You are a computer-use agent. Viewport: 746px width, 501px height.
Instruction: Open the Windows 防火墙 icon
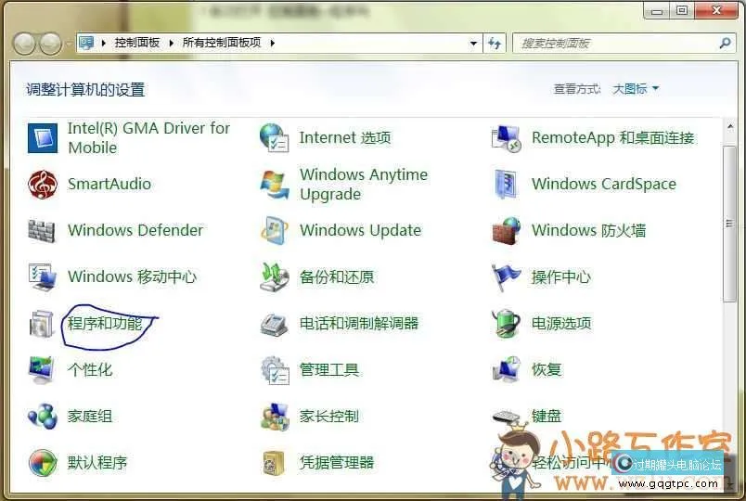[x=507, y=231]
